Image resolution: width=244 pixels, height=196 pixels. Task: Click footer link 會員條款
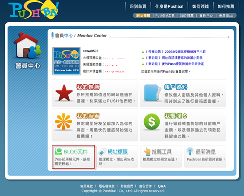tap(87, 186)
